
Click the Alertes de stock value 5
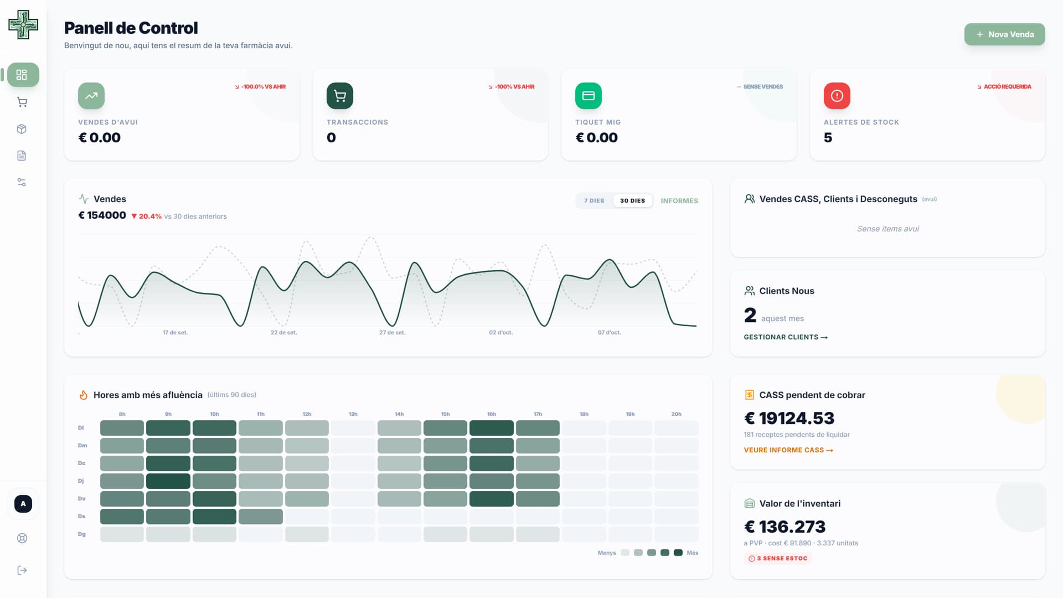tap(828, 137)
